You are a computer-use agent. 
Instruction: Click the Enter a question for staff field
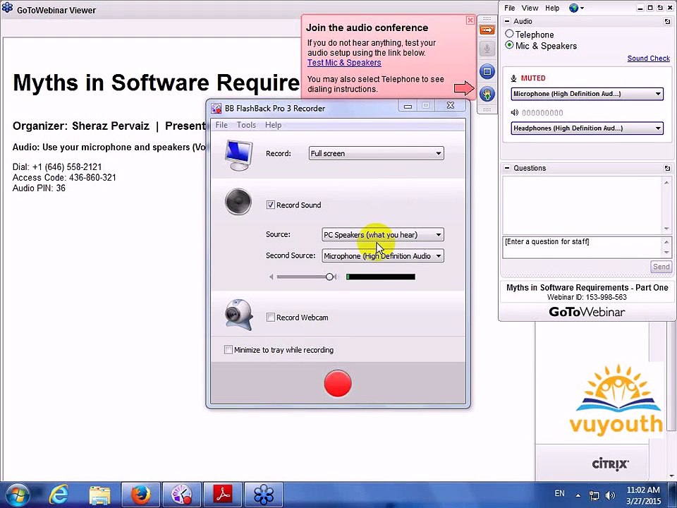583,247
